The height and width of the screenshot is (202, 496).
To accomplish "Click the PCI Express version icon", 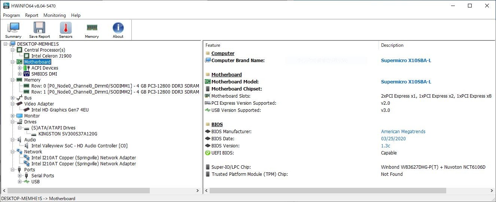I will tap(208, 103).
